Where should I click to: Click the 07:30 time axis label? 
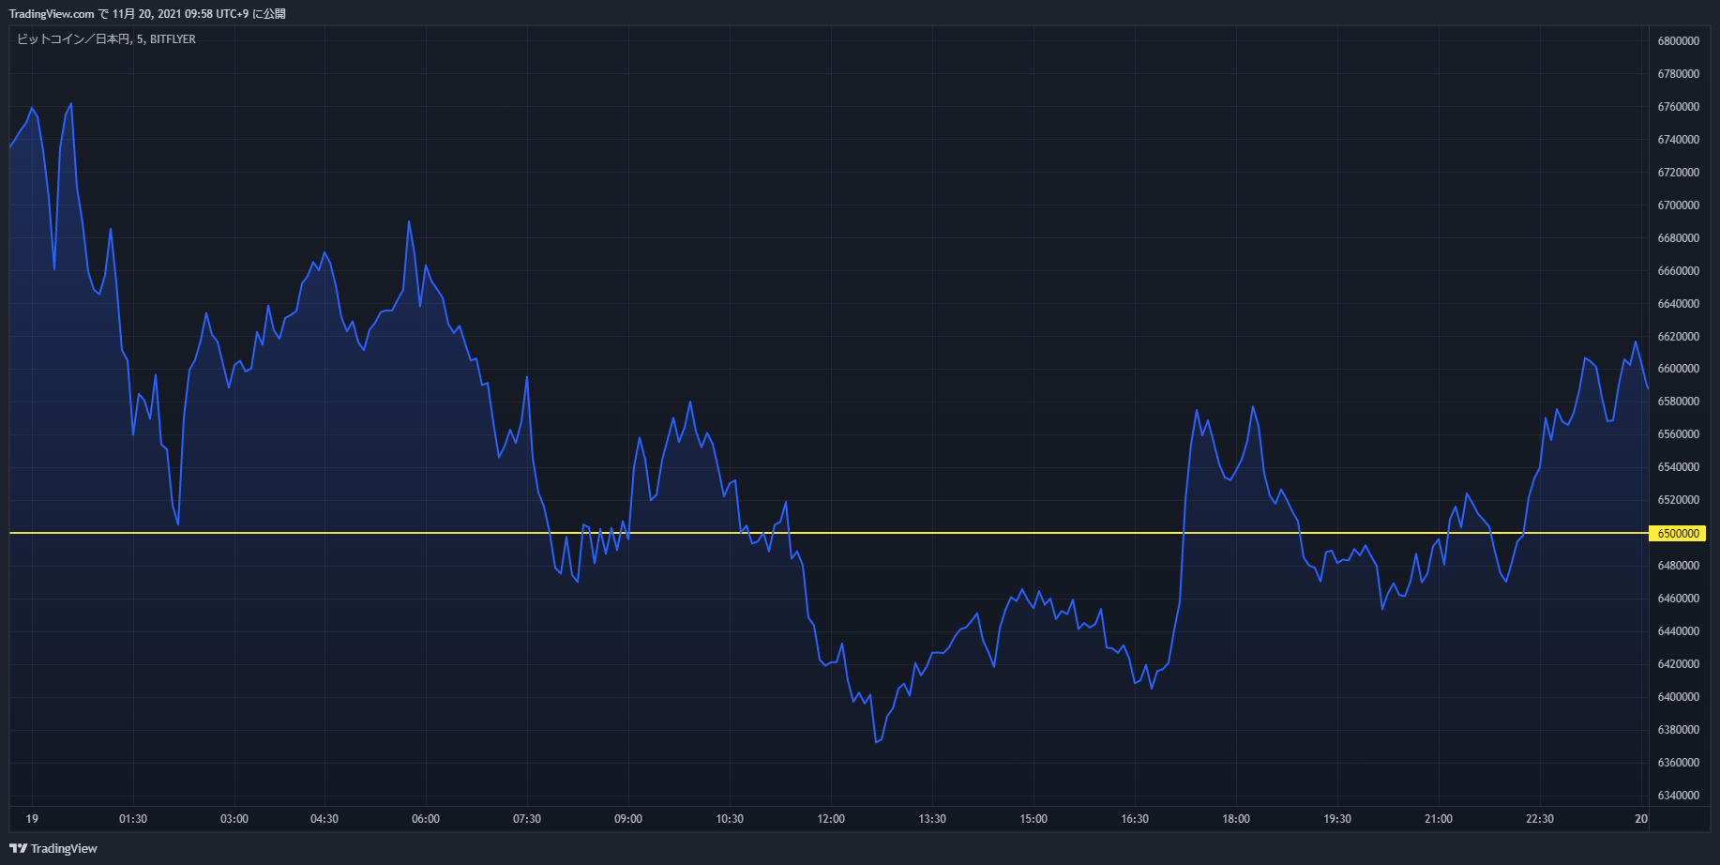(527, 819)
